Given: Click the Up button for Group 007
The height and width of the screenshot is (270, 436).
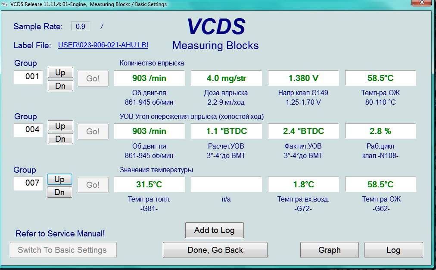Looking at the screenshot, I should click(x=59, y=179).
